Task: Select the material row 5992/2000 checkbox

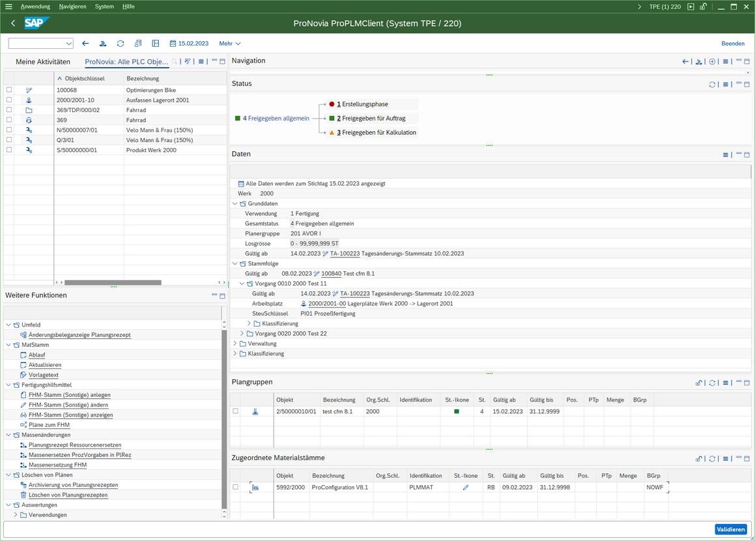Action: click(235, 487)
